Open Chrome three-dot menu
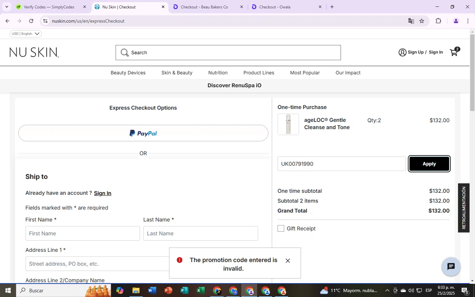The image size is (475, 297). (x=468, y=21)
